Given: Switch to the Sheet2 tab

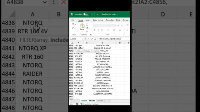Looking at the screenshot, I should pos(83,101).
